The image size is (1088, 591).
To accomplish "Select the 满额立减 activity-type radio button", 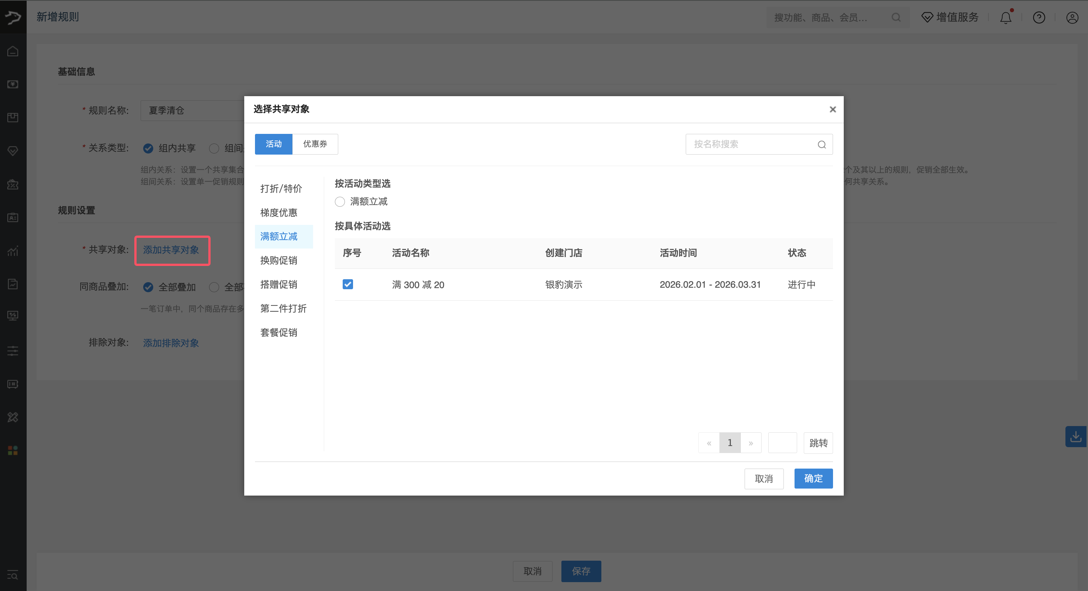I will pos(340,201).
